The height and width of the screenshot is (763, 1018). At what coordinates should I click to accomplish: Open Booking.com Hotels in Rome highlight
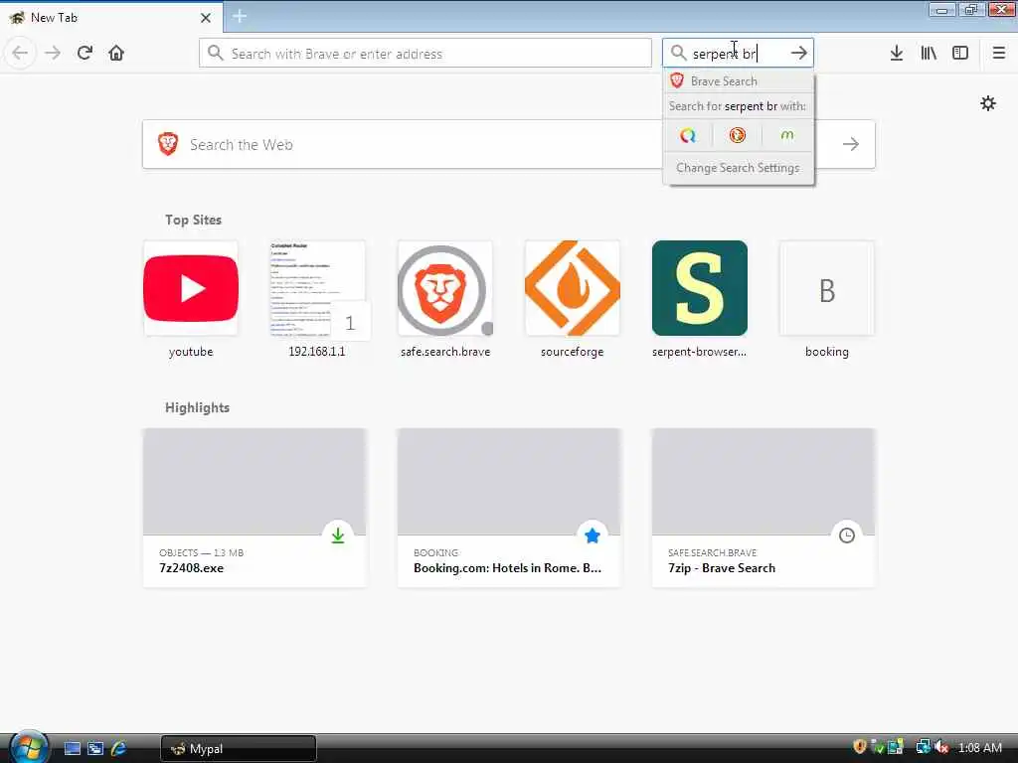[x=508, y=508]
